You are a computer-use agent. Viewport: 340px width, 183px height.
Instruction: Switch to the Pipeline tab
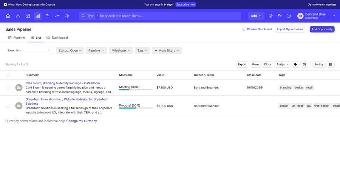point(17,37)
